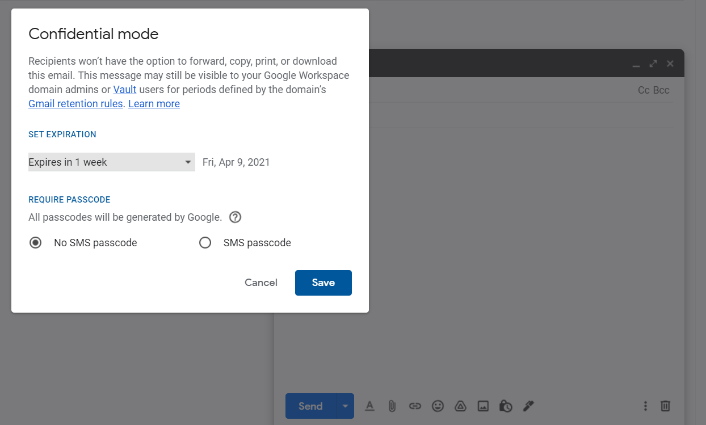Image resolution: width=706 pixels, height=425 pixels.
Task: Click the passcode help question mark
Action: [x=235, y=217]
